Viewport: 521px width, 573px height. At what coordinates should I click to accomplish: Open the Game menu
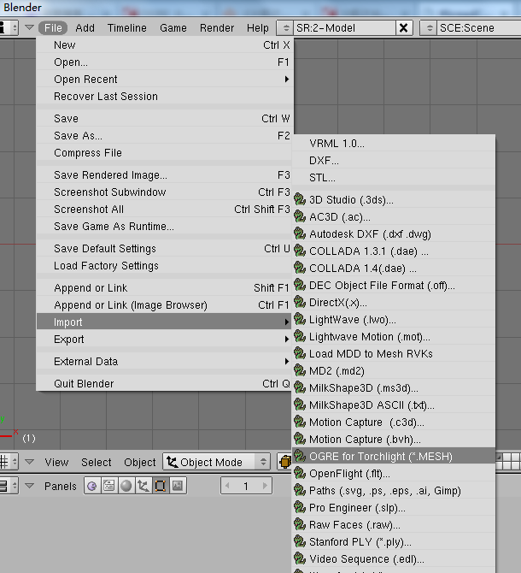173,27
